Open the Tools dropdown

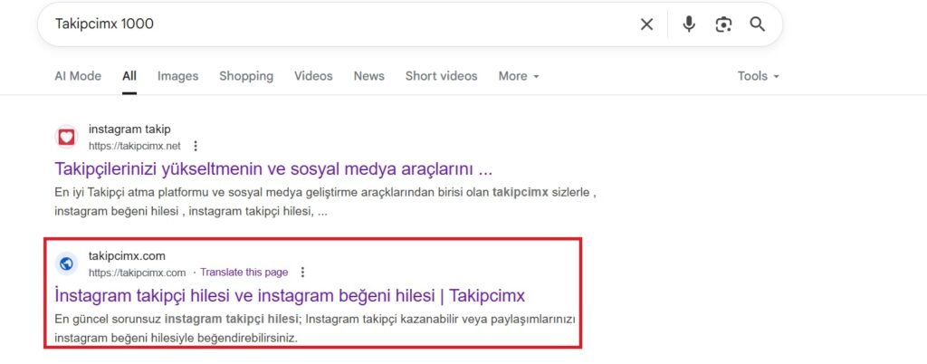(758, 76)
